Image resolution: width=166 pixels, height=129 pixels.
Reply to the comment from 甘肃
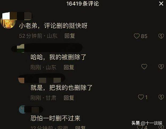[69, 98]
